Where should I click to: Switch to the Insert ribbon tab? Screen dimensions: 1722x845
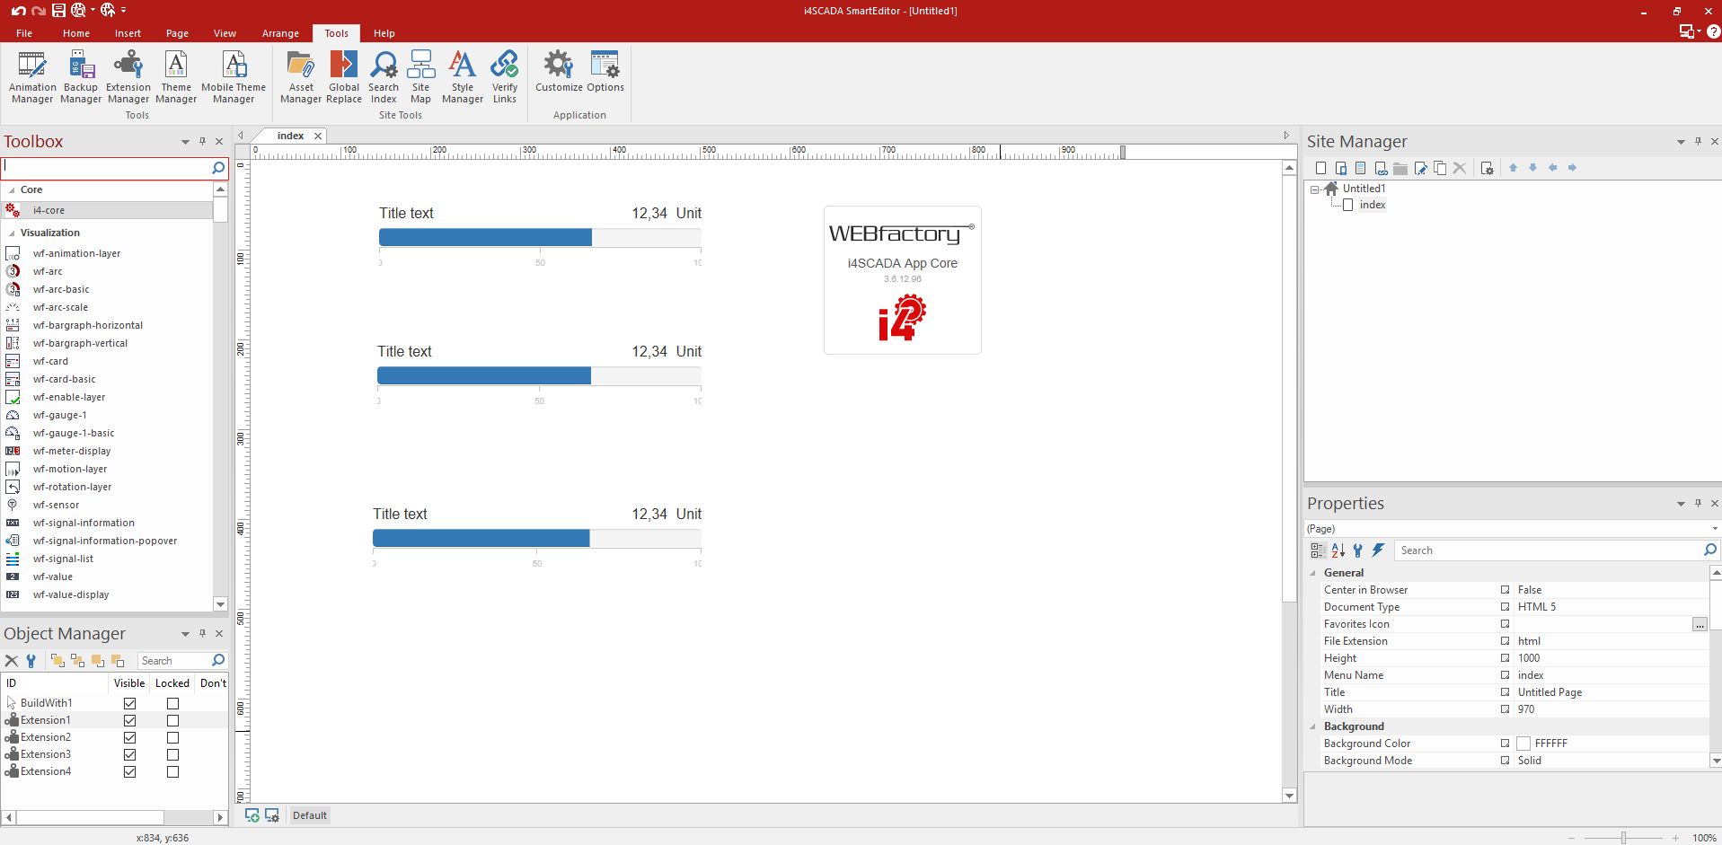[x=127, y=33]
